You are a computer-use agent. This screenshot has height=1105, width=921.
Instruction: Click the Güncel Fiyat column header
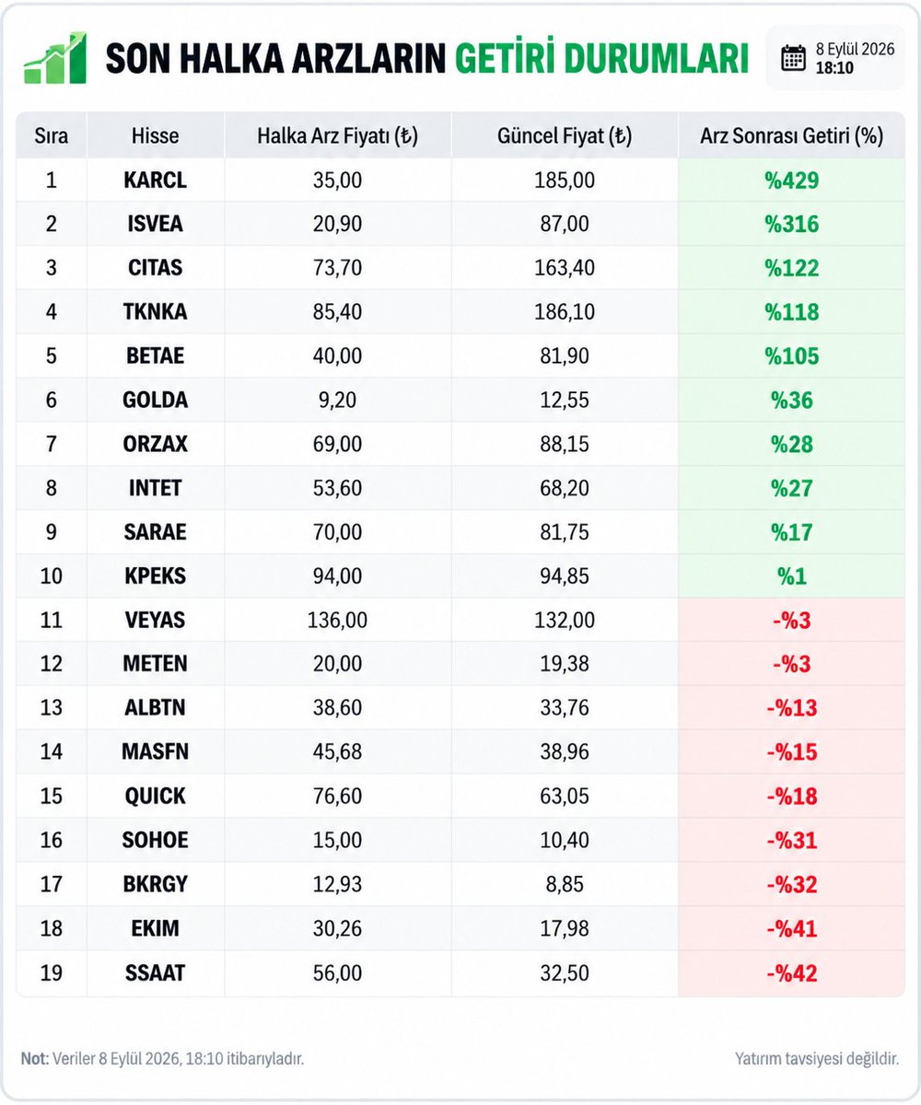(x=564, y=136)
